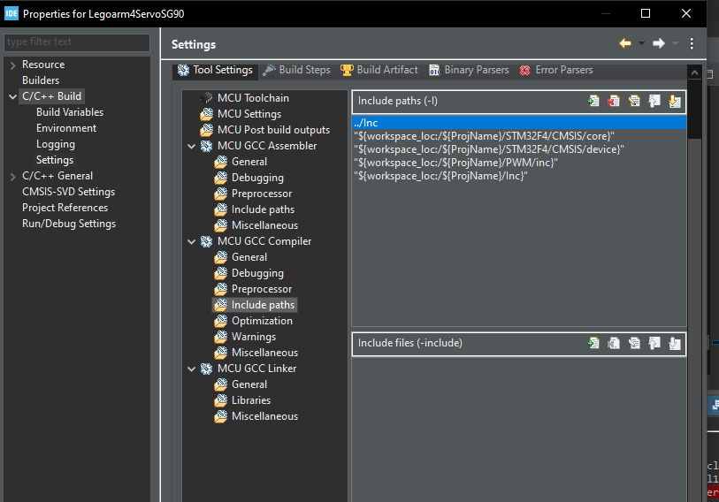This screenshot has height=502, width=719.
Task: Open the Build Artifact tab
Action: (379, 70)
